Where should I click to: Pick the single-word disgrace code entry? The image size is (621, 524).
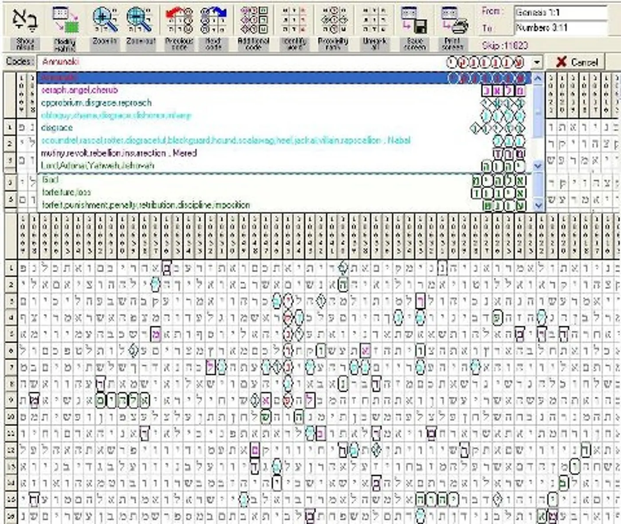coord(284,128)
